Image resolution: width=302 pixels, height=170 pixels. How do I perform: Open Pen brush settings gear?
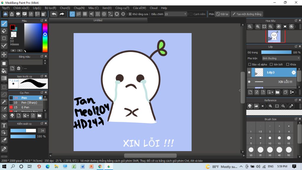[40, 98]
